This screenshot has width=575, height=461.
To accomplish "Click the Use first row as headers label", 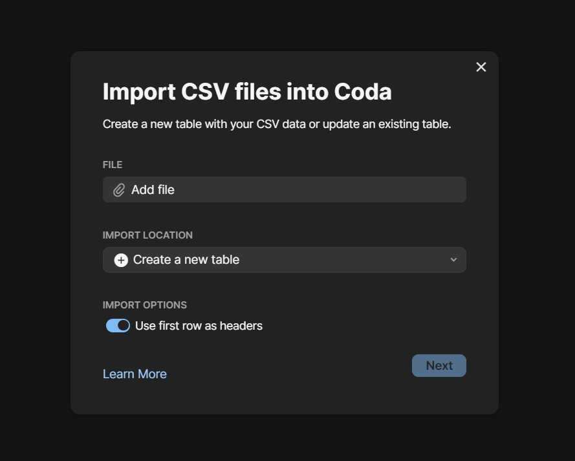I will (x=199, y=326).
